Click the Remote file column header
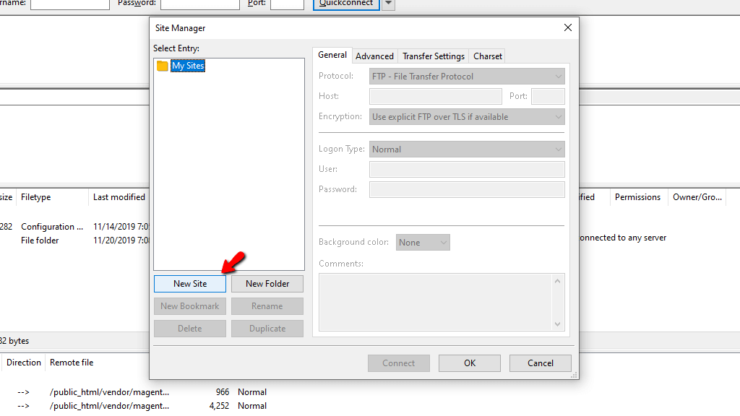This screenshot has height=416, width=740. 72,363
